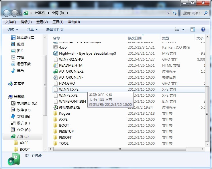This screenshot has width=212, height=169.
Task: Open the address bar history dropdown
Action: tap(168, 13)
